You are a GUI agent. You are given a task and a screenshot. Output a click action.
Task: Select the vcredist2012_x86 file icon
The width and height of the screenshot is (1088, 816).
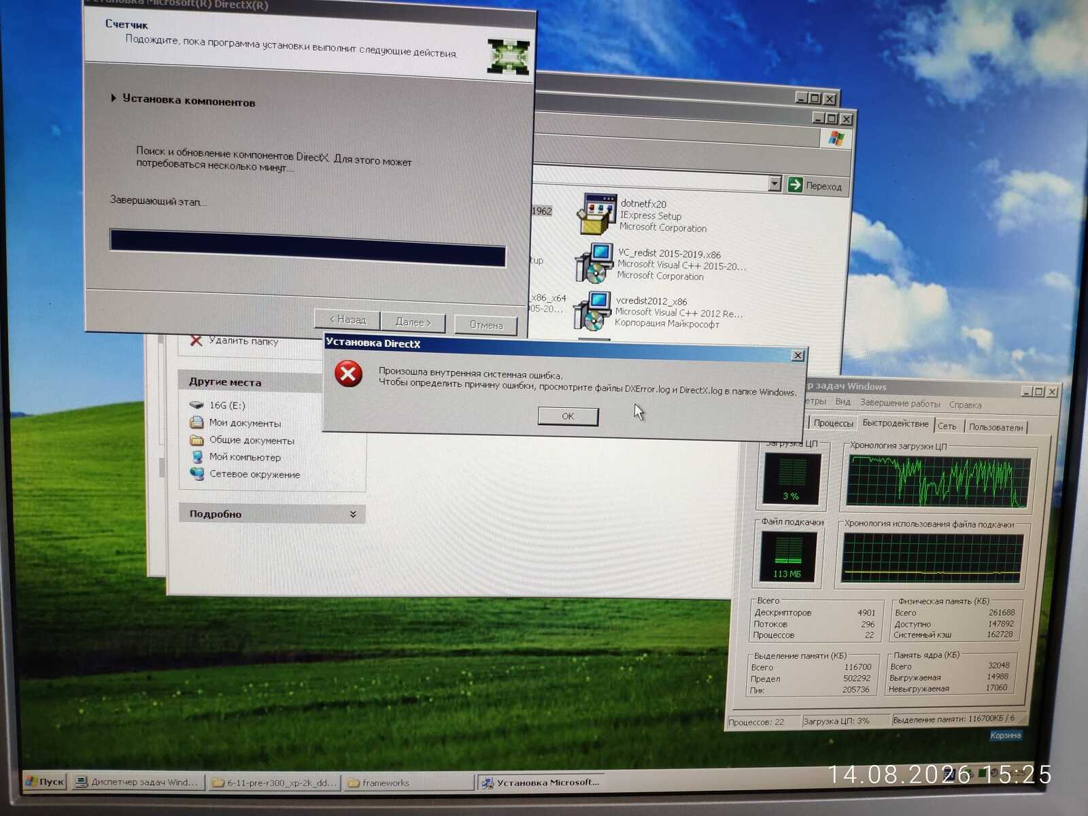click(x=592, y=311)
